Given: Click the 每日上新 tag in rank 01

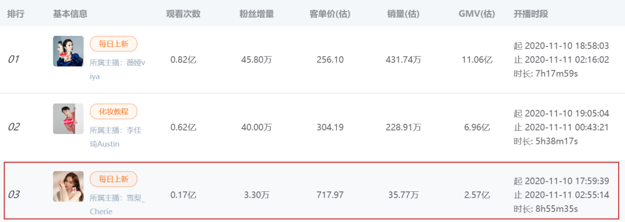Looking at the screenshot, I should click(113, 44).
